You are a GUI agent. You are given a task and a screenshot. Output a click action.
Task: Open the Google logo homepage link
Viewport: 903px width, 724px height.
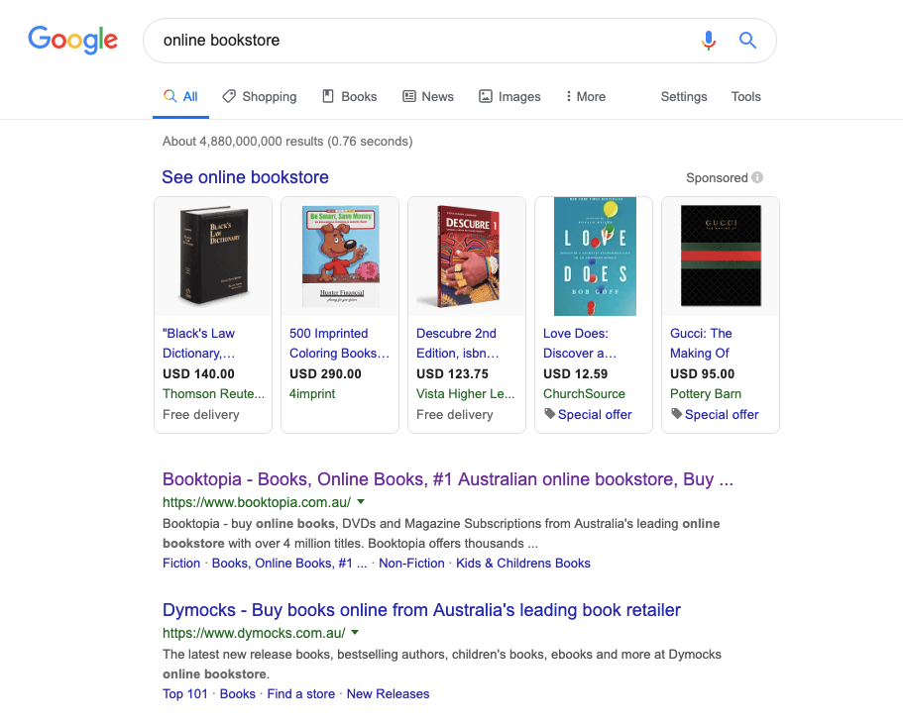[73, 40]
